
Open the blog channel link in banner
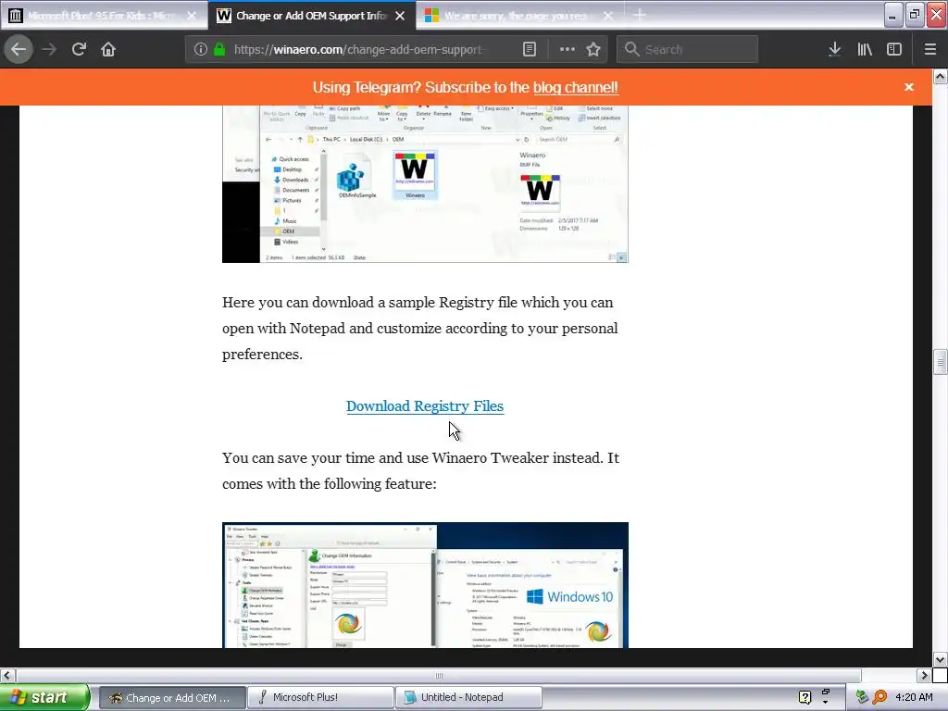[576, 87]
